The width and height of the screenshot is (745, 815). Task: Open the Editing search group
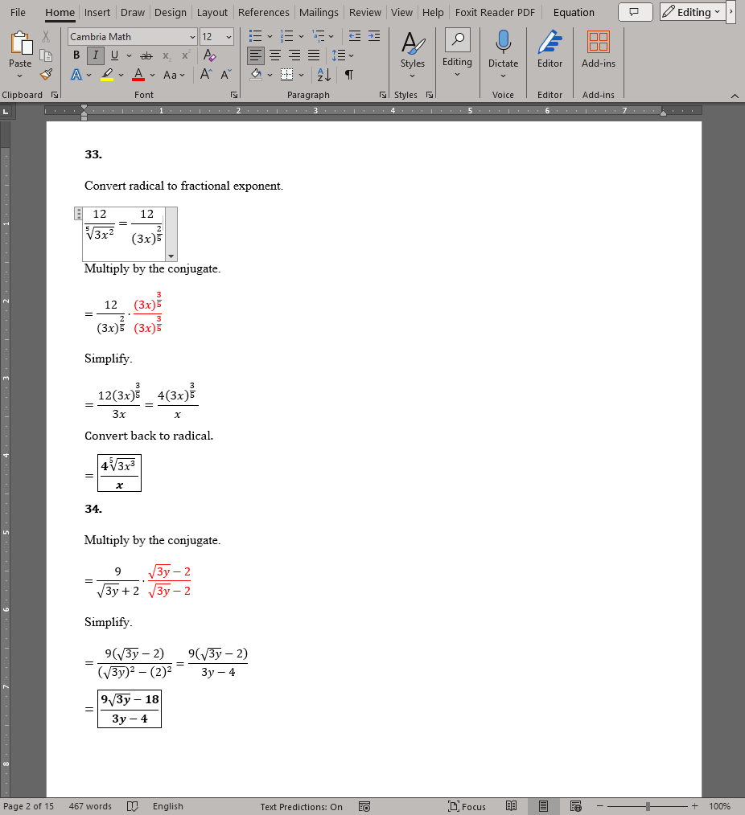457,54
